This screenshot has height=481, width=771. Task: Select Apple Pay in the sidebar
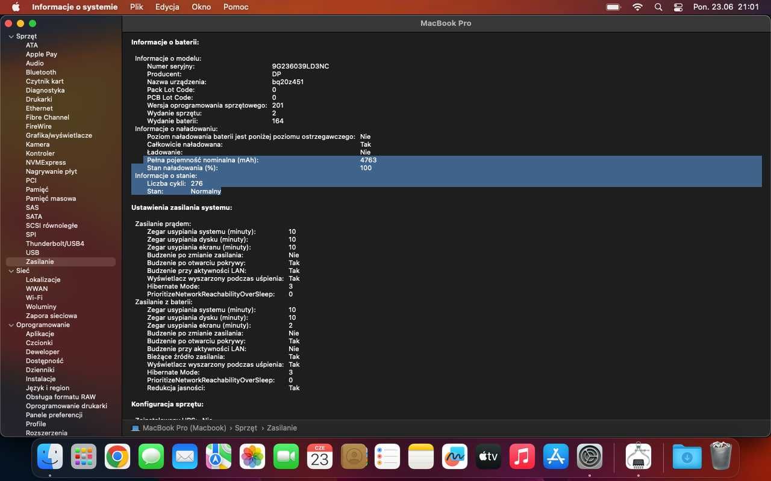click(42, 54)
